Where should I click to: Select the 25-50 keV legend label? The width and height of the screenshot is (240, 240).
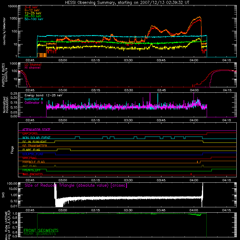pos(33,16)
